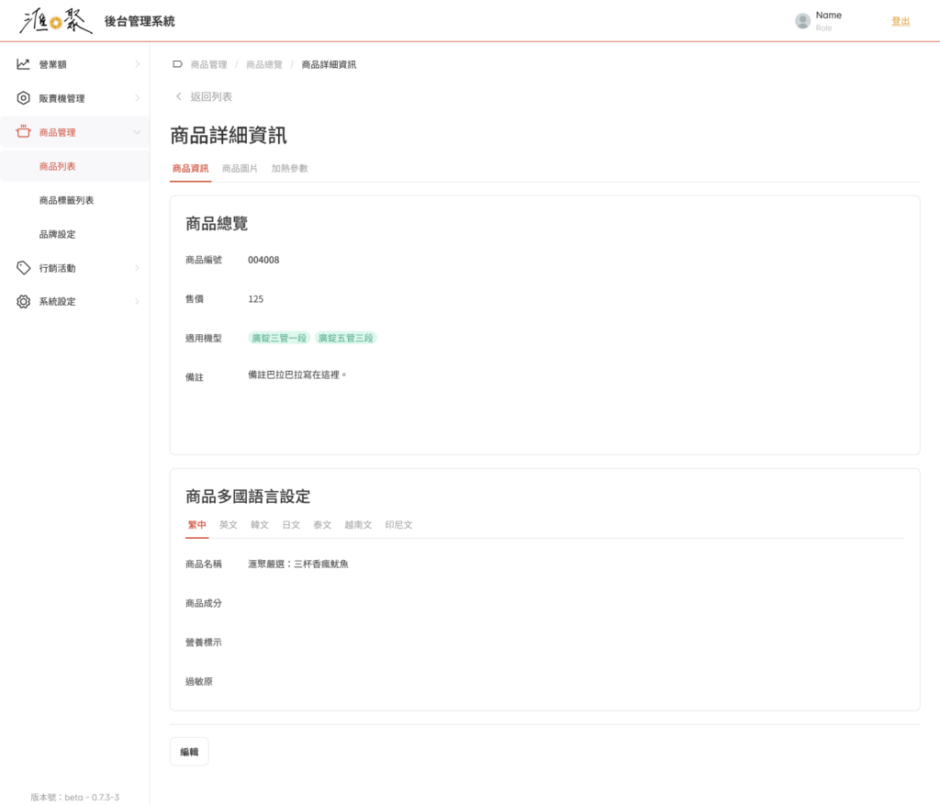940x805 pixels.
Task: Click the 營業額 chart icon in sidebar
Action: coord(24,64)
